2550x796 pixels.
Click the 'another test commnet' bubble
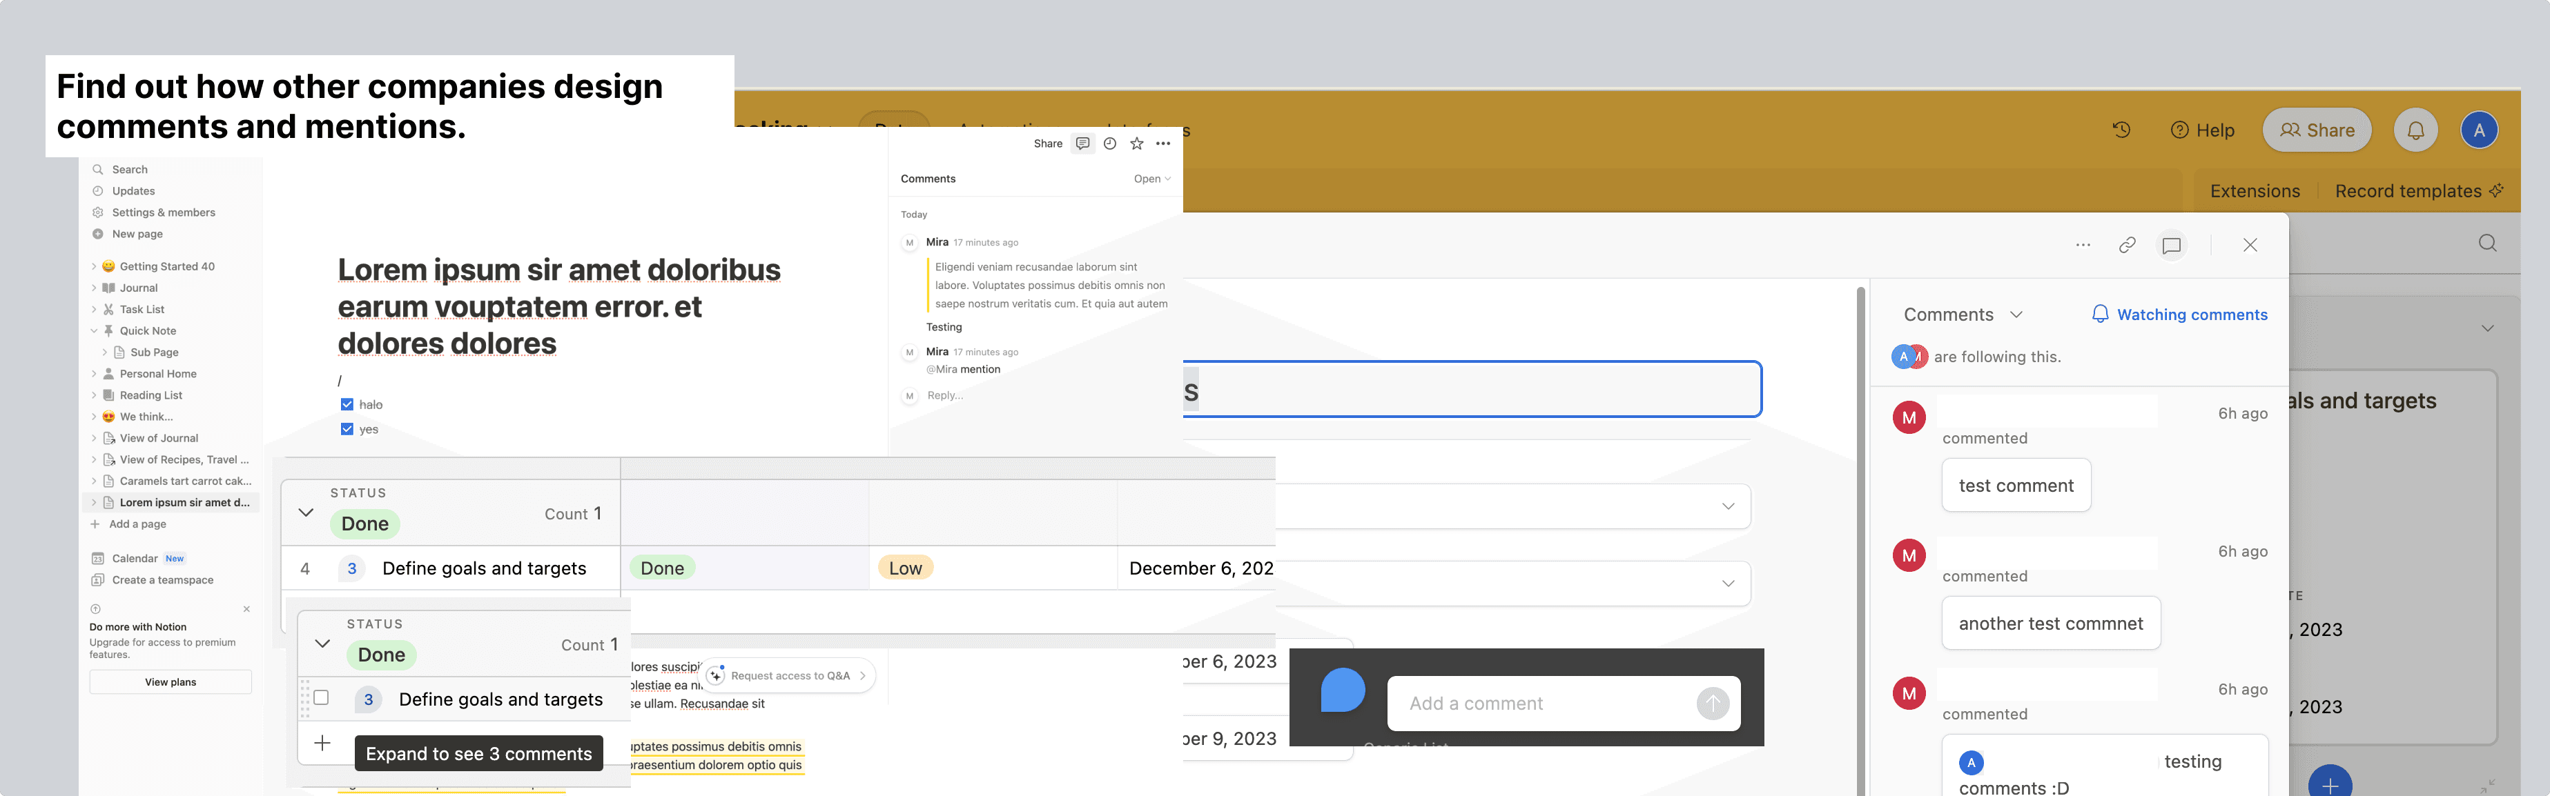coord(2051,624)
